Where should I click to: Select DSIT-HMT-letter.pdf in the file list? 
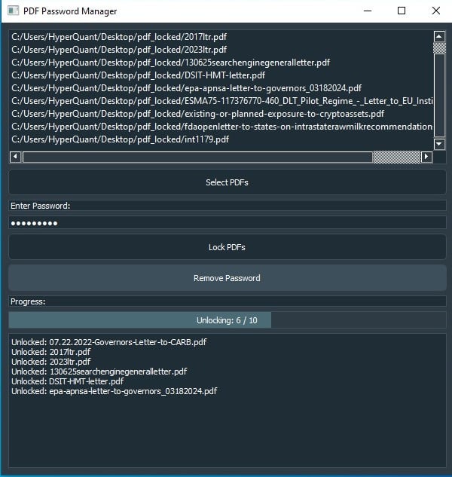(138, 75)
